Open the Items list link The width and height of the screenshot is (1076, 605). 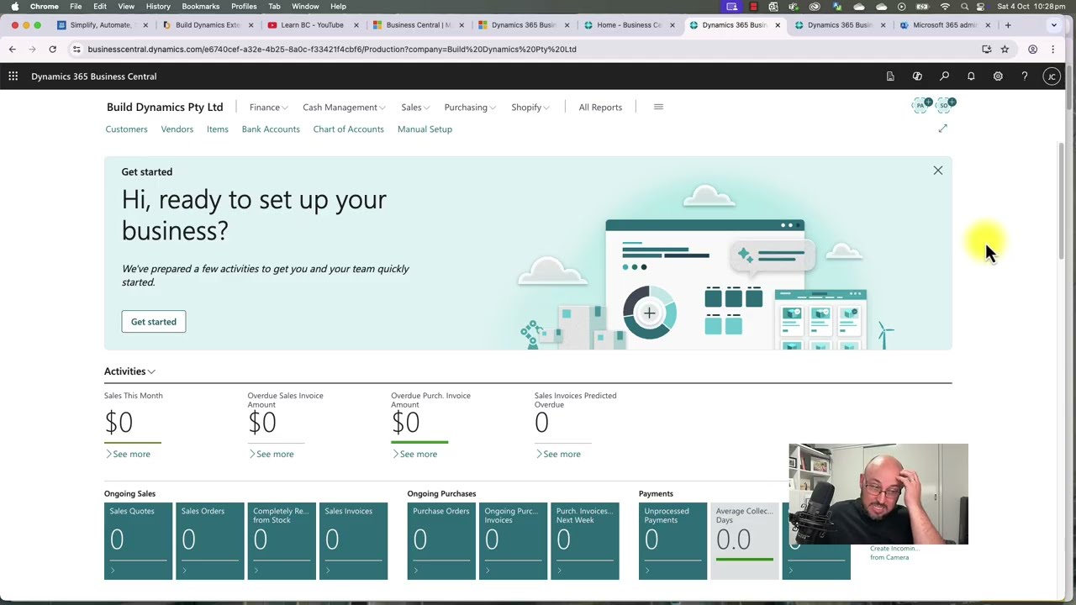tap(218, 129)
